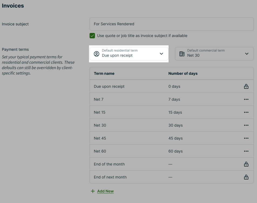Screen dimensions: 257x203
Task: Open options menu for Net 60 term
Action: (246, 151)
